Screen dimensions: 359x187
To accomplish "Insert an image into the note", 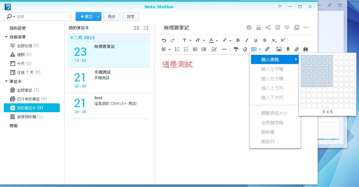I will pos(279,49).
